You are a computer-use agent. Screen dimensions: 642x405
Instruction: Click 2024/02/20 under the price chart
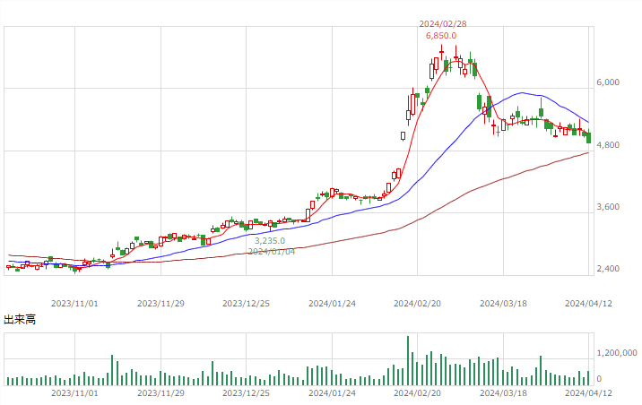click(x=417, y=304)
